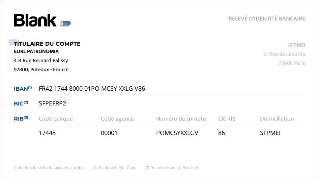Click the BIC label

coord(21,103)
